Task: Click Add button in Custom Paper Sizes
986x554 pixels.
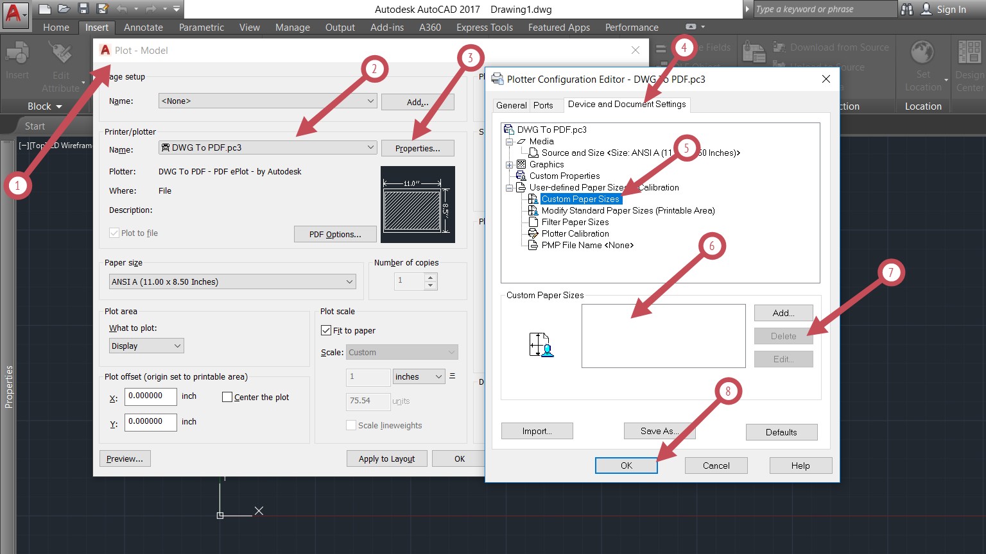Action: [784, 313]
